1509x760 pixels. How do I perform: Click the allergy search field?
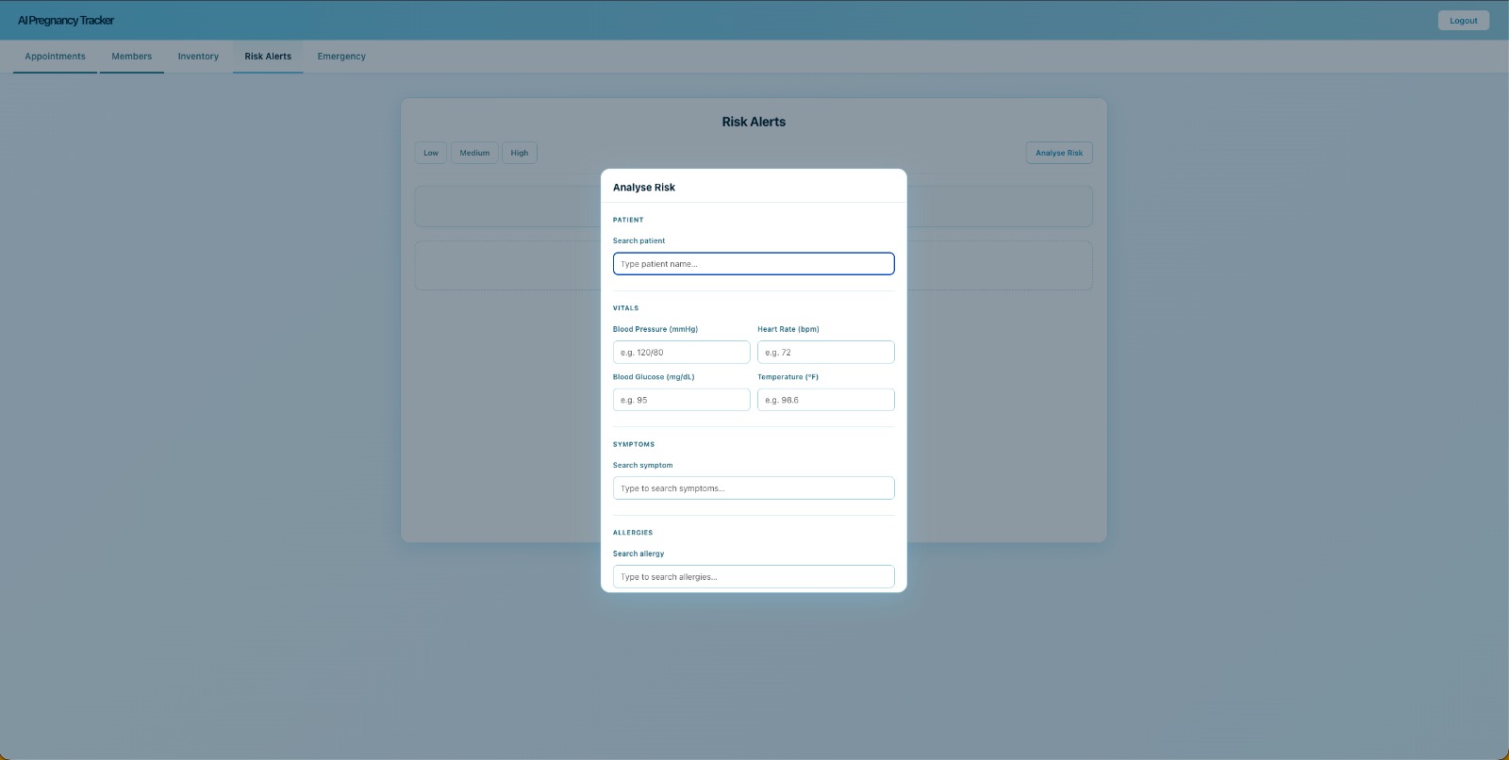[x=754, y=577]
